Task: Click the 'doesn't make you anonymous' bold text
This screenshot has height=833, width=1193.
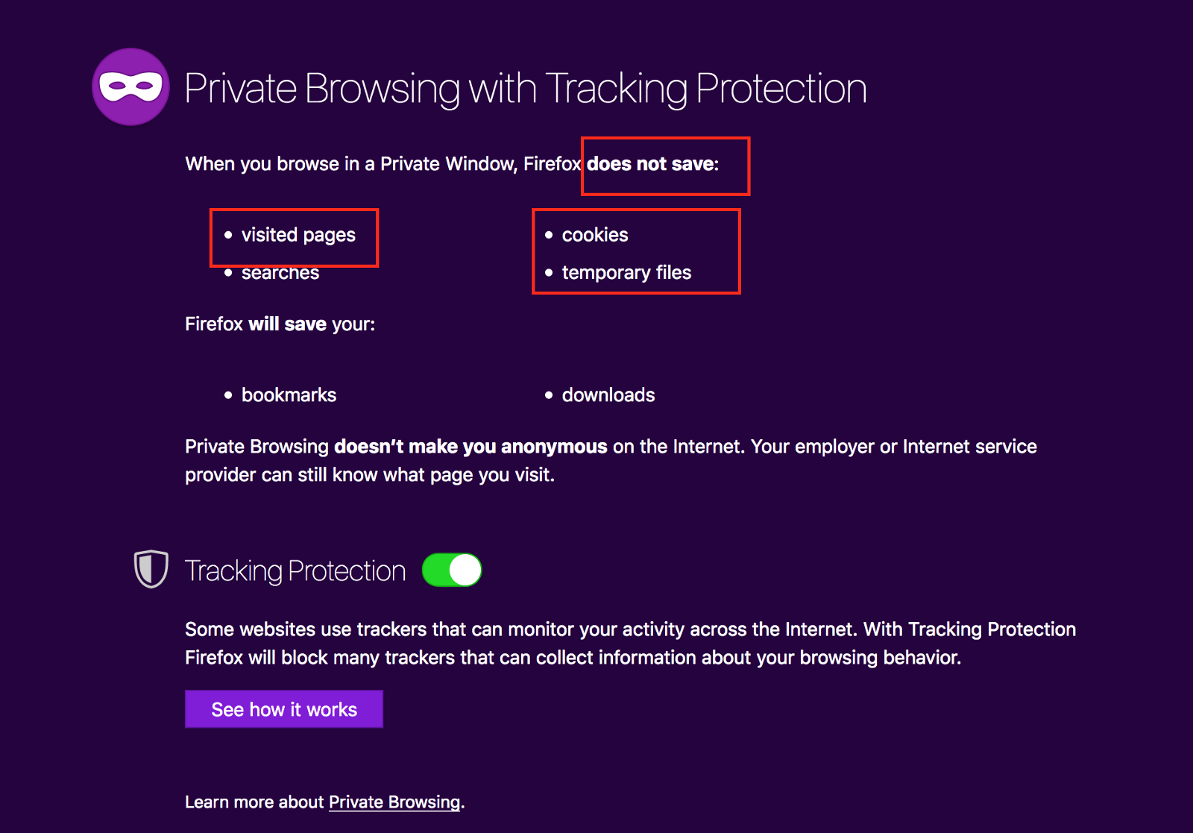Action: click(470, 447)
